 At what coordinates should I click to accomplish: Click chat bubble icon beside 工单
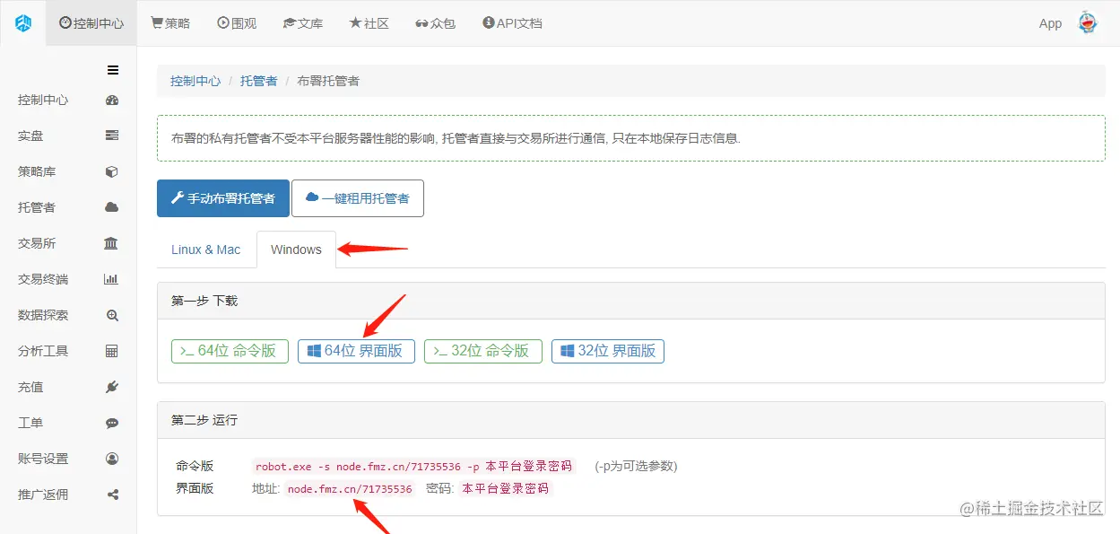point(112,424)
